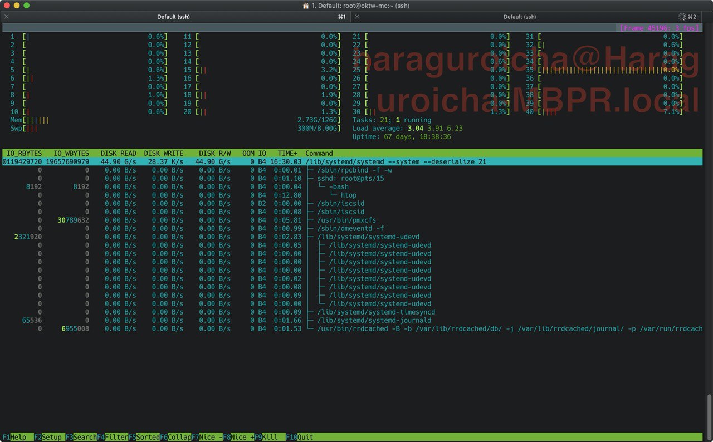The height and width of the screenshot is (442, 713).
Task: Toggle F5 Sorted view
Action: [144, 437]
